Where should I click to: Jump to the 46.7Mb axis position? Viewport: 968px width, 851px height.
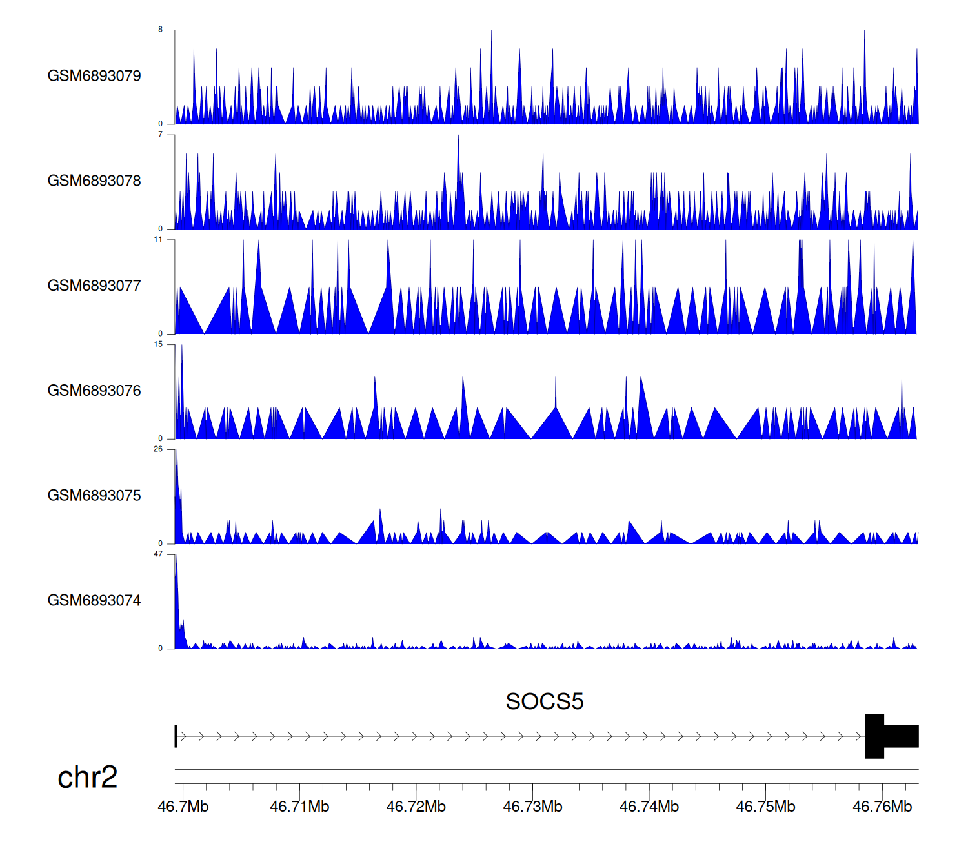click(183, 807)
